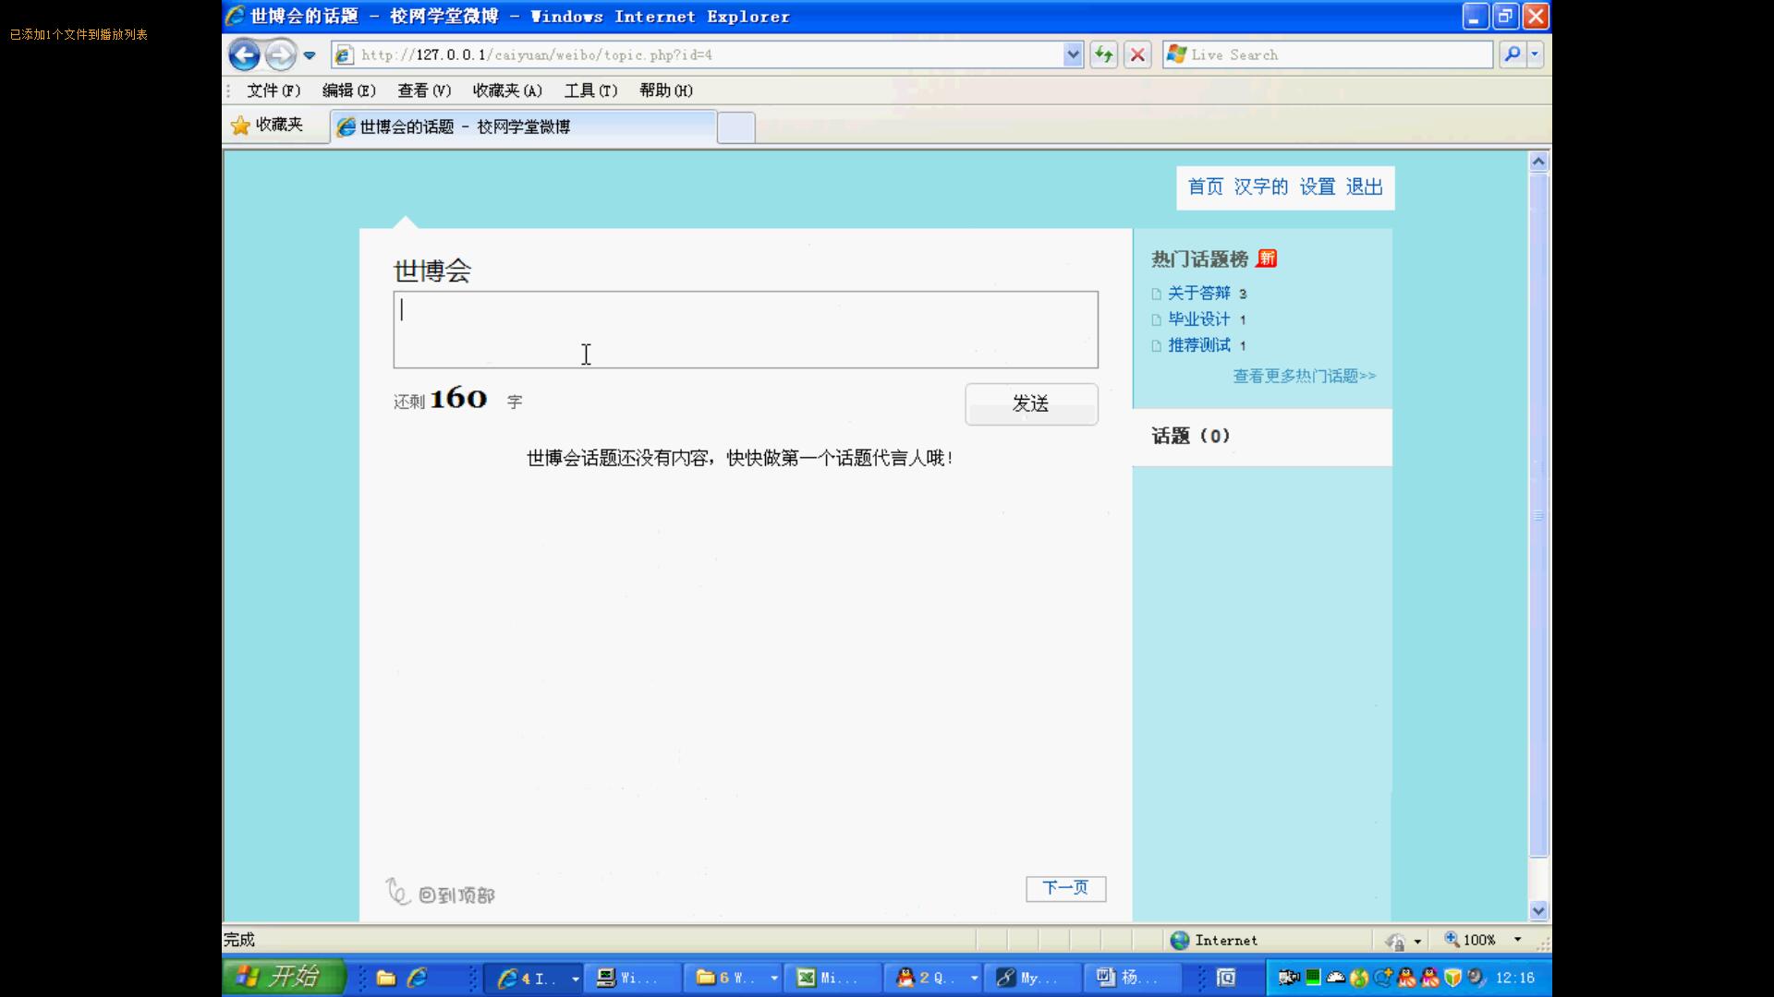Image resolution: width=1774 pixels, height=997 pixels.
Task: Click the 世博会 post text area
Action: click(746, 330)
